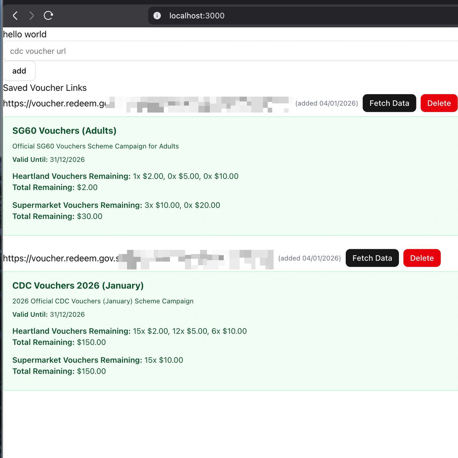The image size is (458, 458).
Task: Click the browser forward arrow
Action: coord(32,16)
